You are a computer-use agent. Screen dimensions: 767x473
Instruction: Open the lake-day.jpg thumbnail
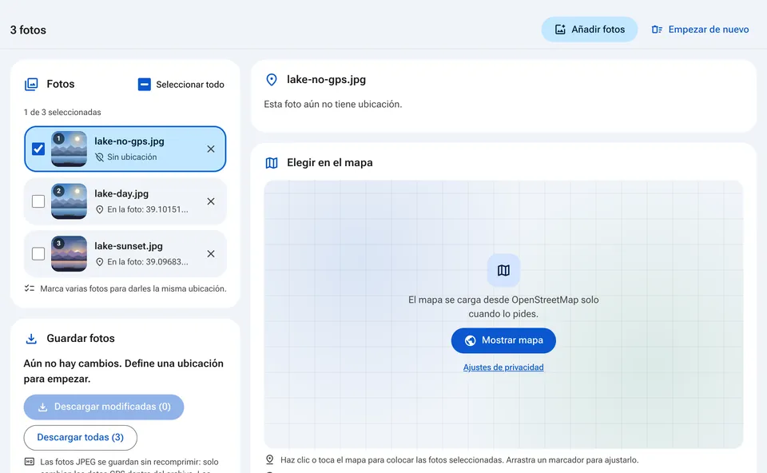(69, 201)
